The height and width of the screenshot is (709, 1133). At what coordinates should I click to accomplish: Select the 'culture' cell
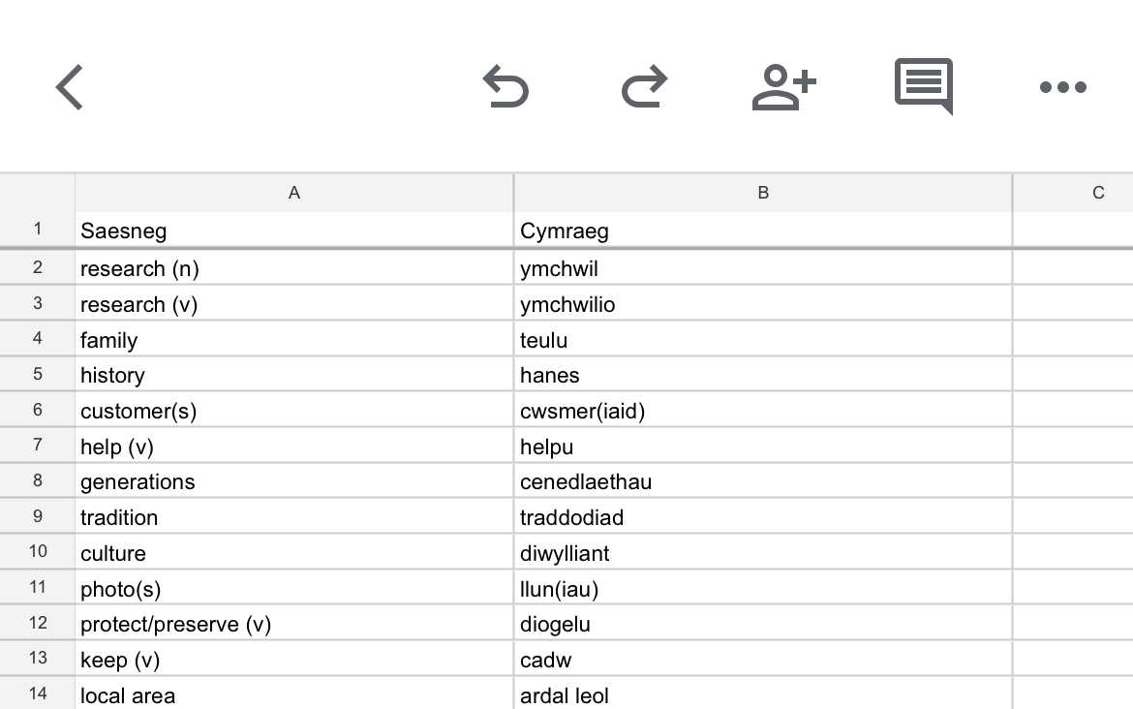point(294,551)
